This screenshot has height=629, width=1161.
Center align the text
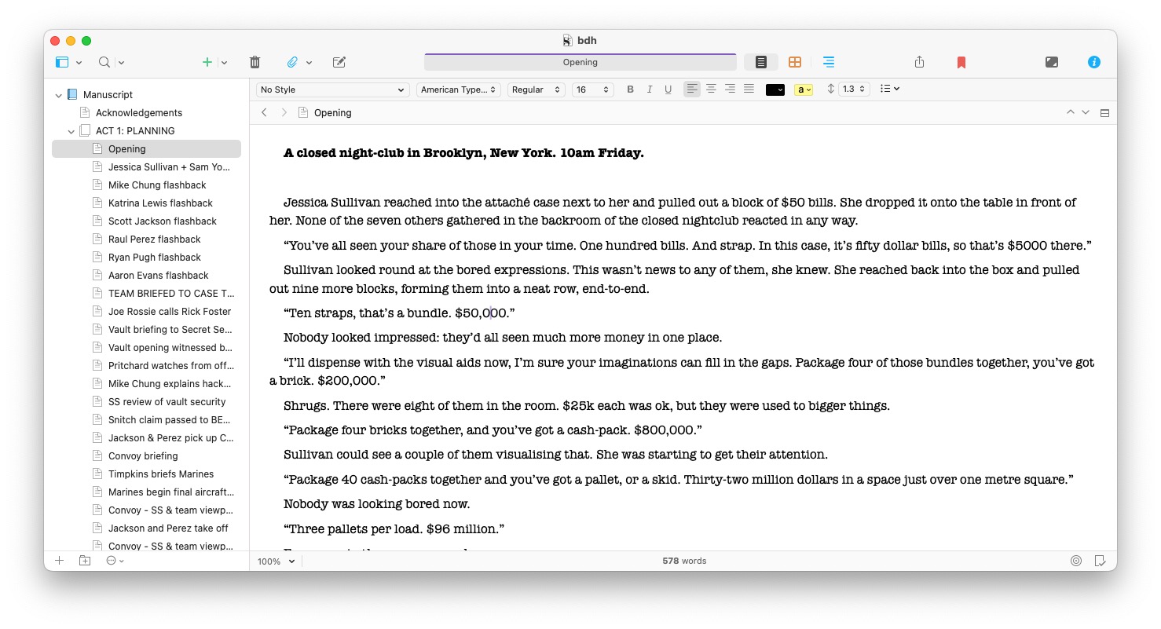(711, 90)
